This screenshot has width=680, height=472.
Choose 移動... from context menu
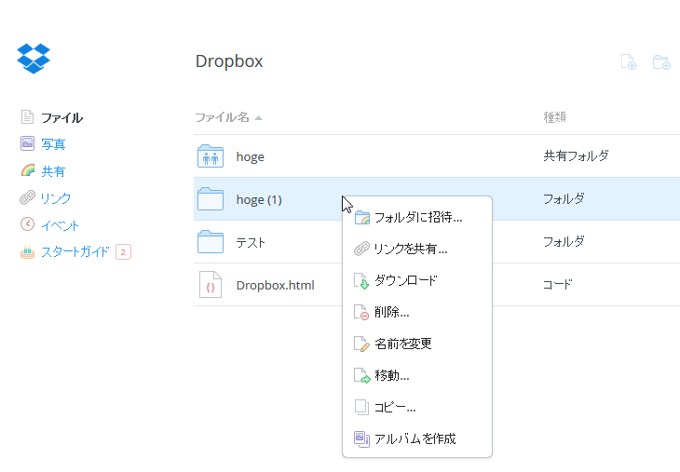coord(417,375)
